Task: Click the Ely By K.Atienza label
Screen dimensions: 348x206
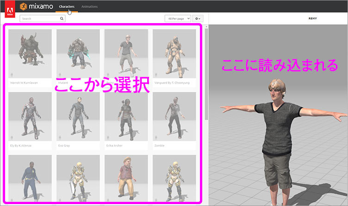Action: pyautogui.click(x=21, y=145)
